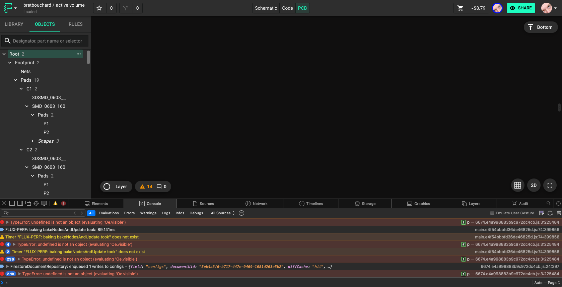Show the 14 warnings indicator

pyautogui.click(x=146, y=187)
